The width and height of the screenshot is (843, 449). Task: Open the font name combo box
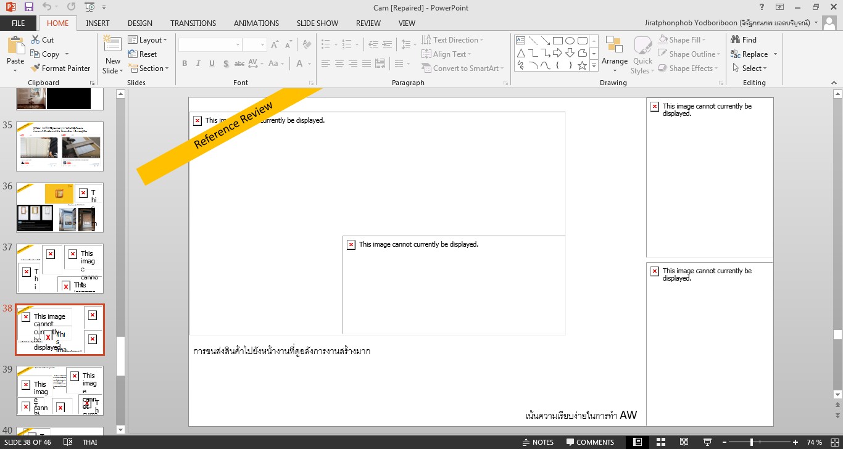click(x=210, y=44)
